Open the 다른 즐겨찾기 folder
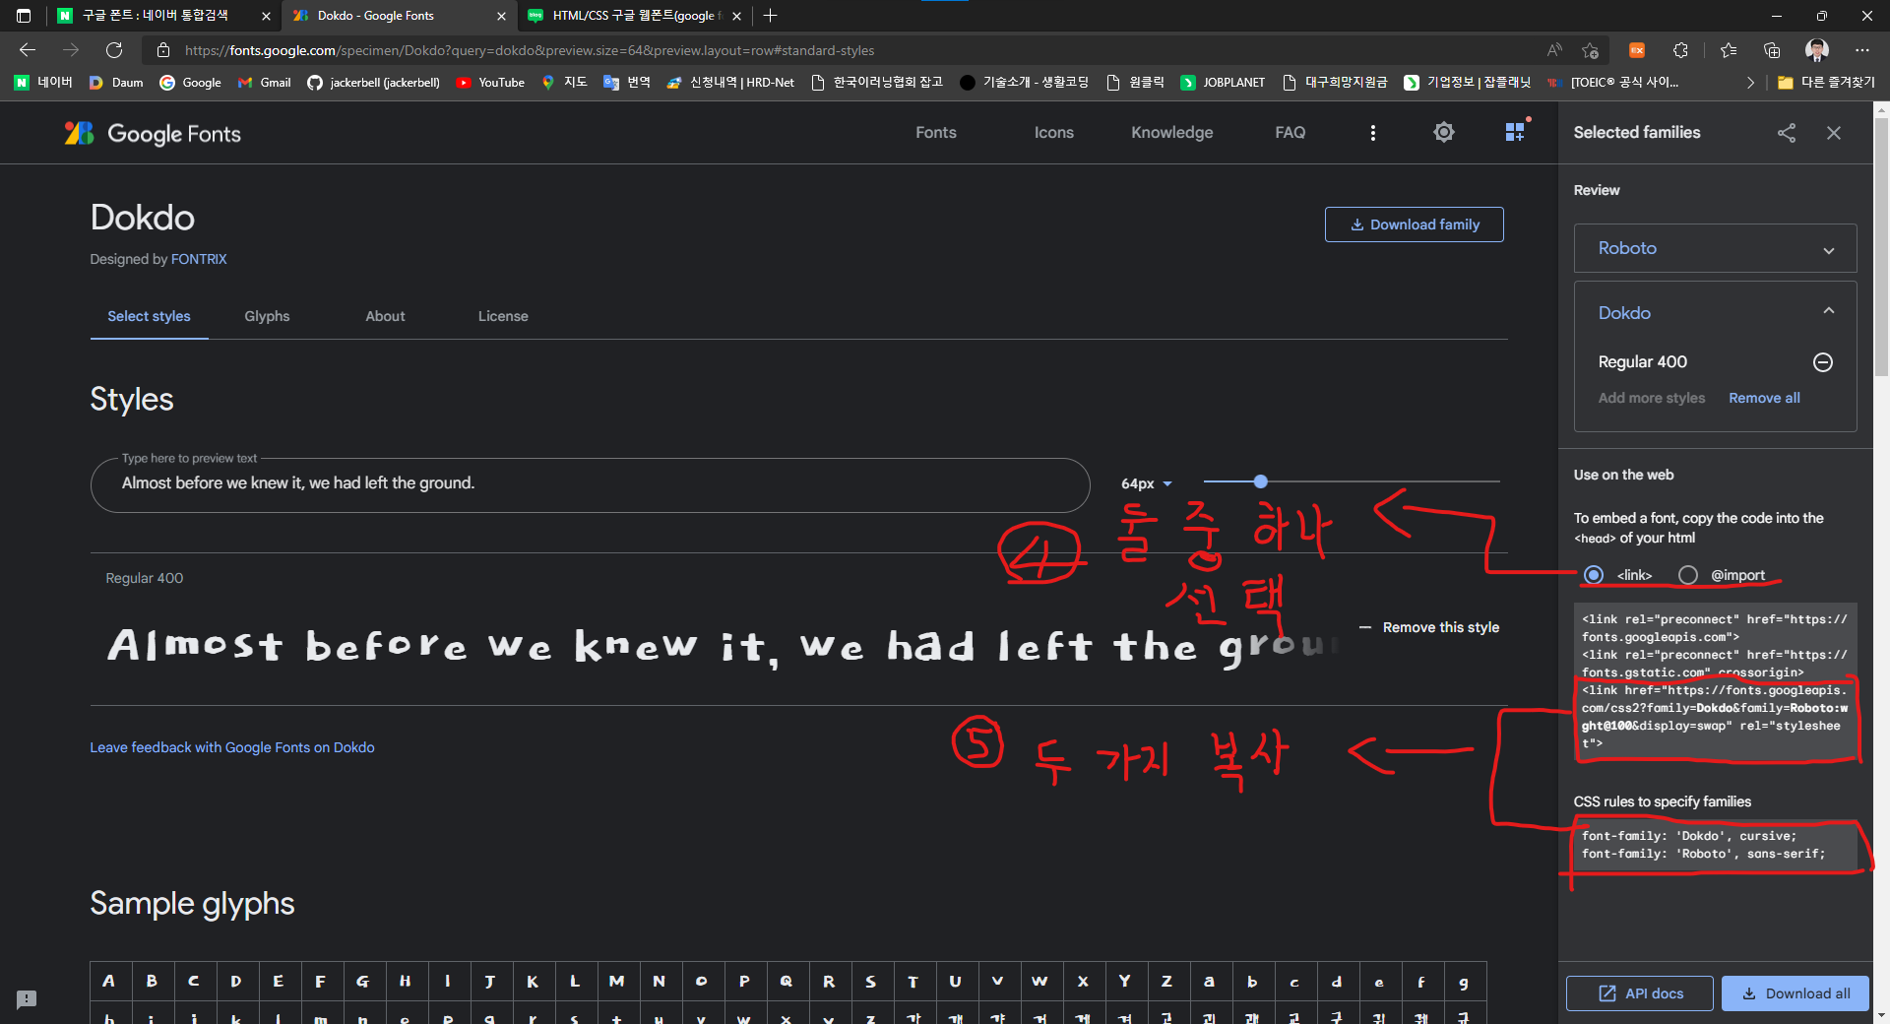The image size is (1890, 1024). (x=1826, y=83)
